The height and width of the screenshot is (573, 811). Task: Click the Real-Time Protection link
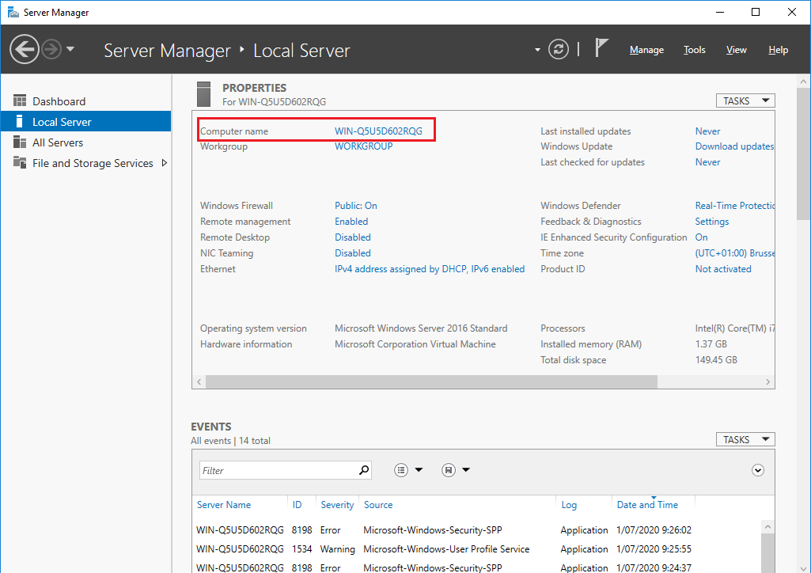tap(734, 205)
